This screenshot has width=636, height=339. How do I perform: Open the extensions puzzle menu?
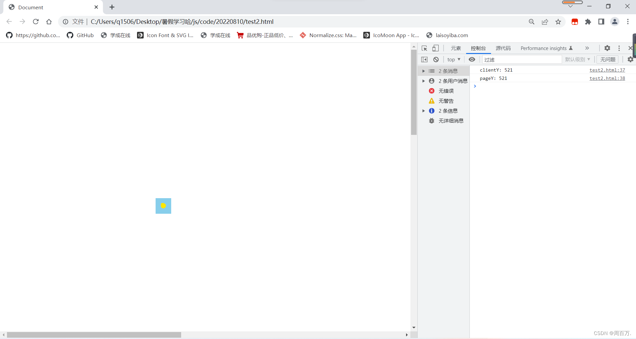(588, 22)
